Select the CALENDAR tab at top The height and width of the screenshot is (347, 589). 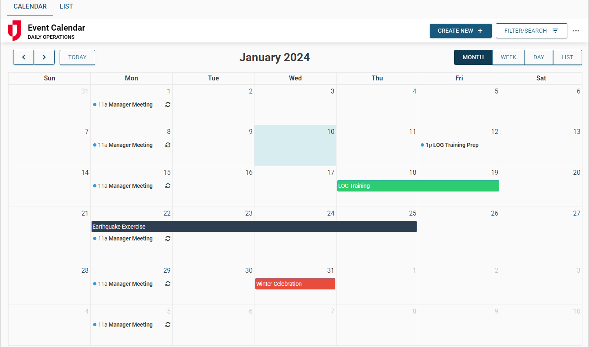pyautogui.click(x=29, y=6)
